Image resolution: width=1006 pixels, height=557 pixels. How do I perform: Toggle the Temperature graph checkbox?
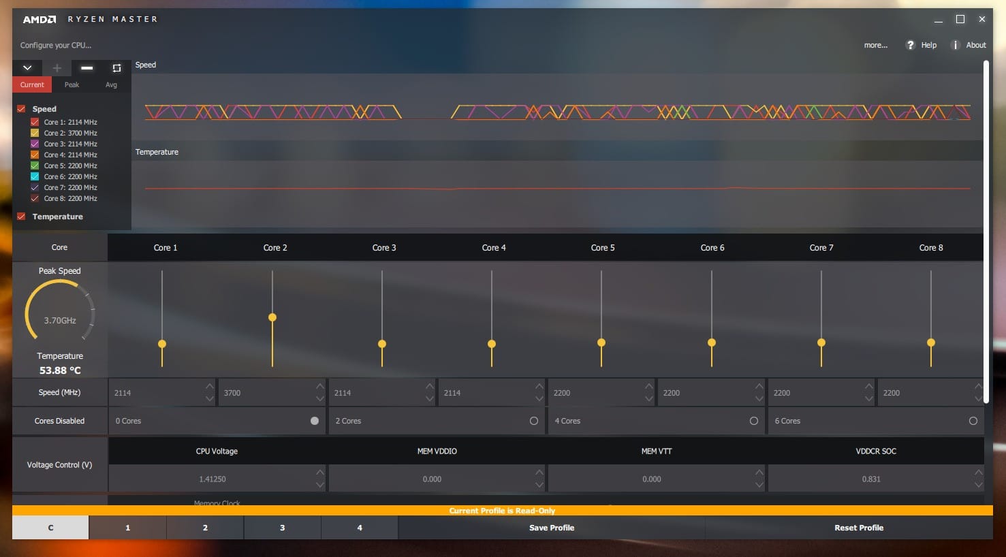coord(21,217)
